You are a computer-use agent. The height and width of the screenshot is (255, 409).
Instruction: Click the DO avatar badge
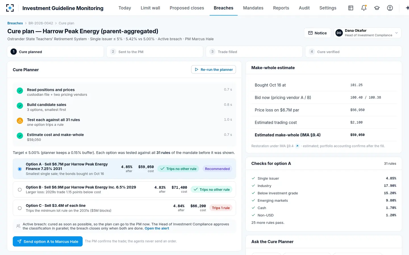[x=339, y=33]
